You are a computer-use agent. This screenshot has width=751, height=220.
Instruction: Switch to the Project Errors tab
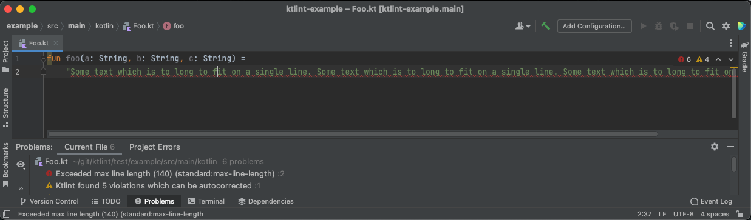155,147
